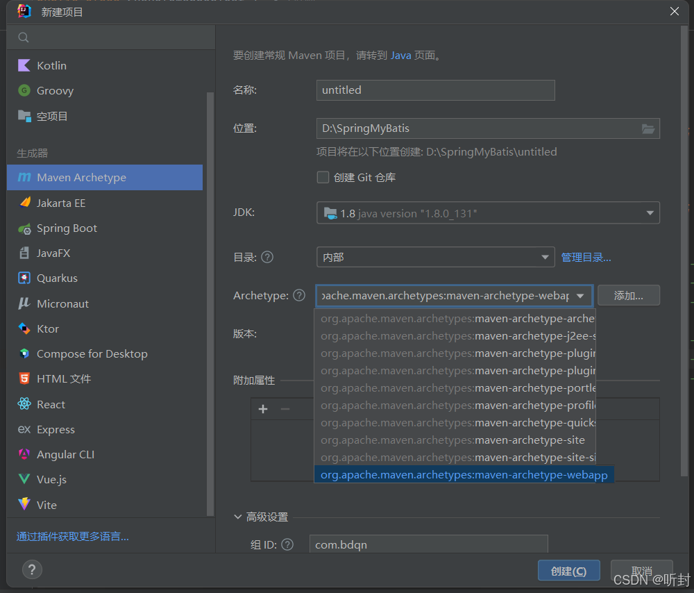Select the JavaFX project type
Image resolution: width=694 pixels, height=593 pixels.
tap(54, 253)
